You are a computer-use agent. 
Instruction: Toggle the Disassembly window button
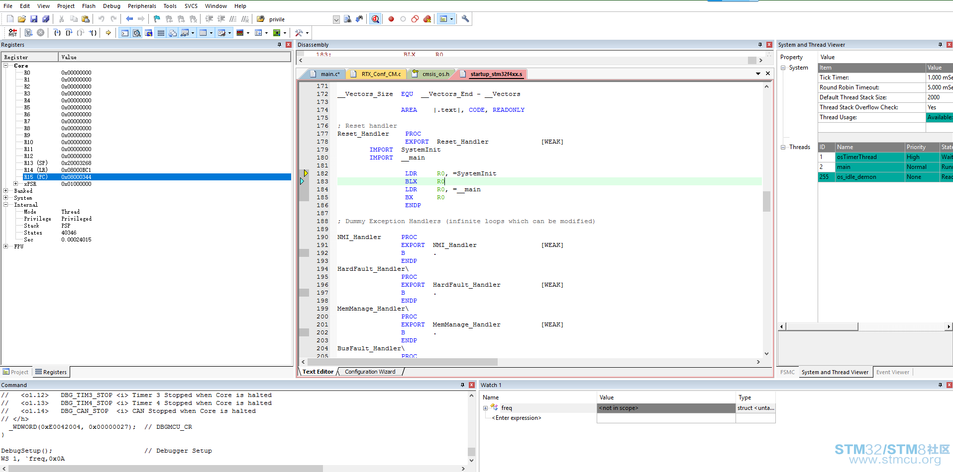point(136,33)
